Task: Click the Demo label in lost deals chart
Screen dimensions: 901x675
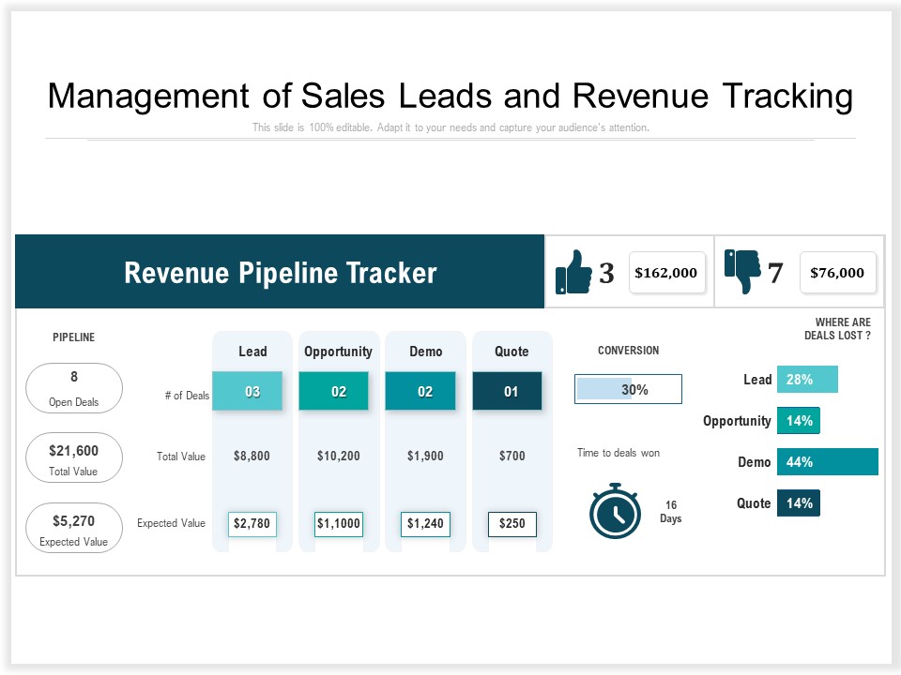Action: 754,462
